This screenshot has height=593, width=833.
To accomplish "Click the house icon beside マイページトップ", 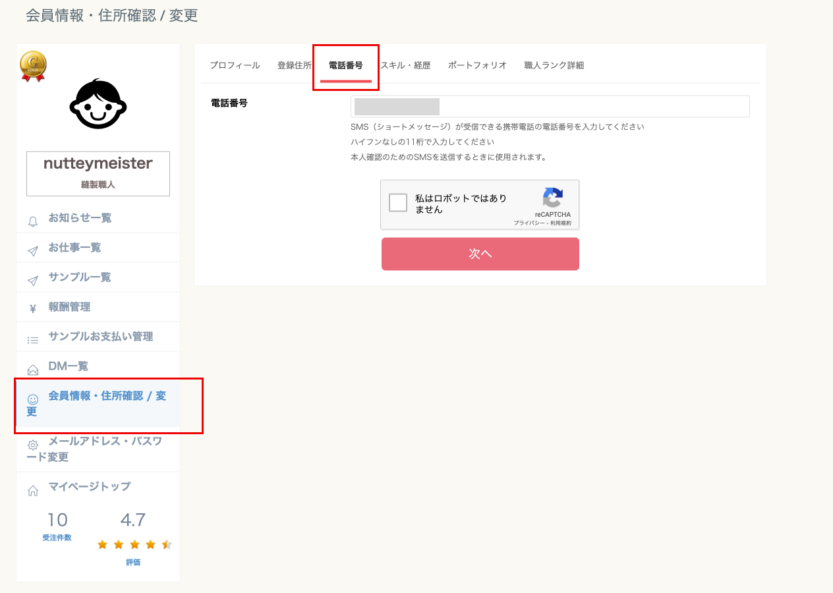I will (x=33, y=490).
